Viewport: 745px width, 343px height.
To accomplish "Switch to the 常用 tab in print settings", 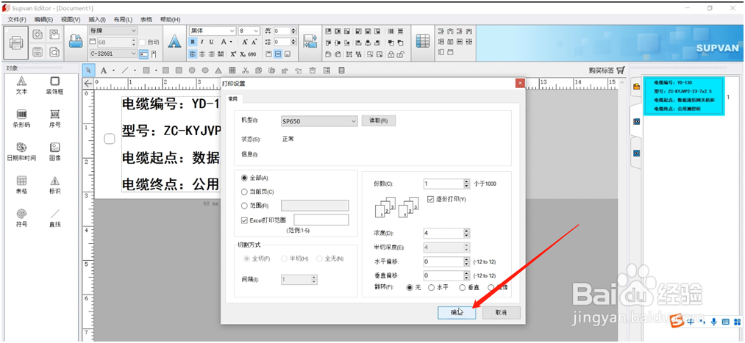I will pyautogui.click(x=235, y=99).
